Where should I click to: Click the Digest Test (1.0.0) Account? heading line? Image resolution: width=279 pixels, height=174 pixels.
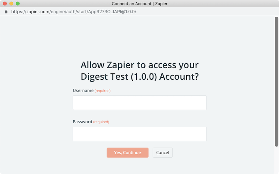pyautogui.click(x=139, y=77)
